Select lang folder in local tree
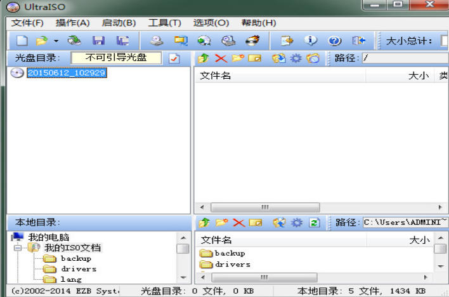The width and height of the screenshot is (449, 297). click(x=71, y=279)
